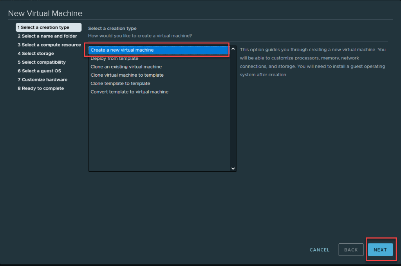Open step 4 Select storage

(x=36, y=54)
